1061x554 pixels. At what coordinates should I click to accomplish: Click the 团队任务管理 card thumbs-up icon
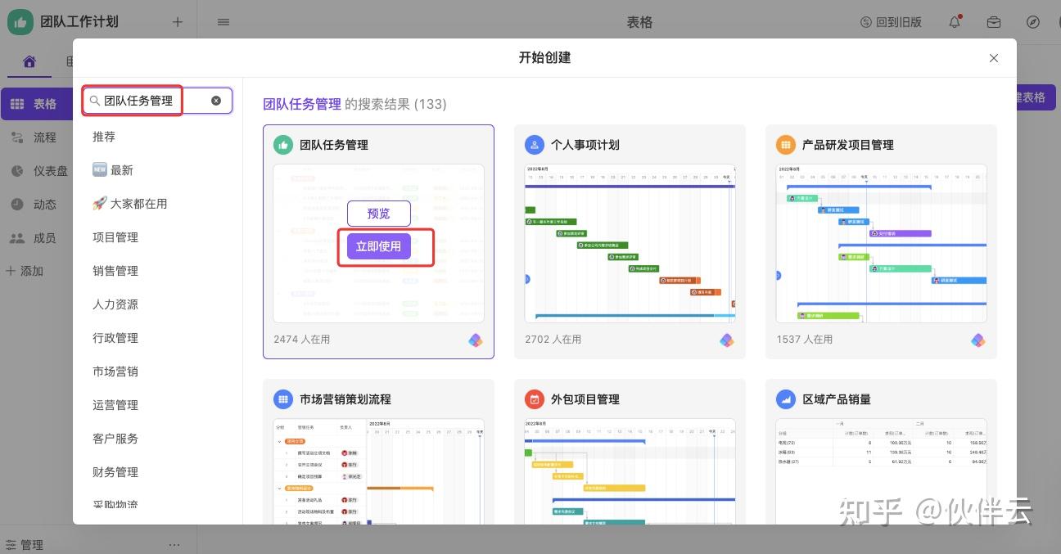pos(283,145)
